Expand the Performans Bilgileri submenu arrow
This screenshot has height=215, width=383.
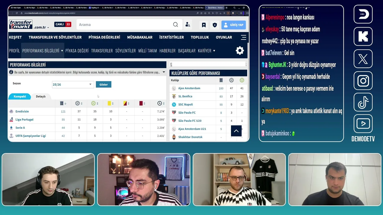point(62,51)
